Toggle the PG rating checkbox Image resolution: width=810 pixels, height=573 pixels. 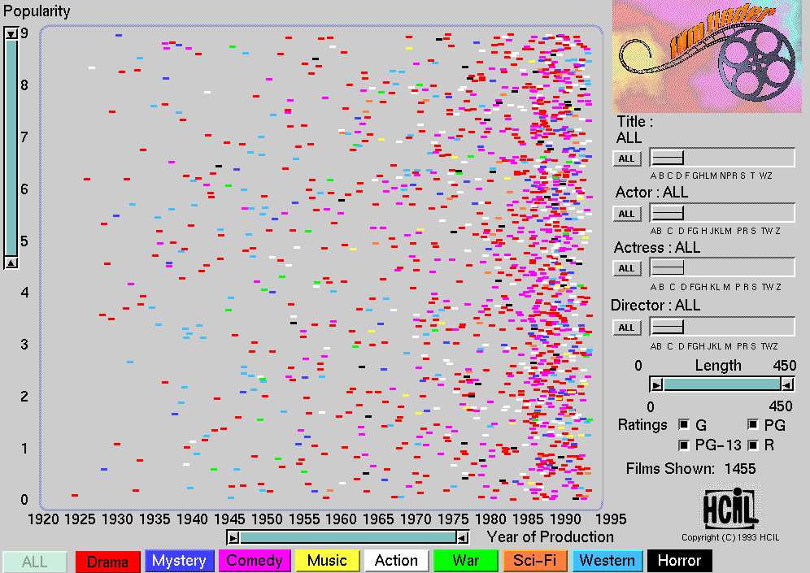pos(752,424)
